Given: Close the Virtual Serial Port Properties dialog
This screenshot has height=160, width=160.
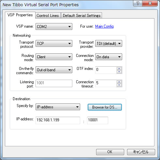Looking at the screenshot, I should (150, 3).
